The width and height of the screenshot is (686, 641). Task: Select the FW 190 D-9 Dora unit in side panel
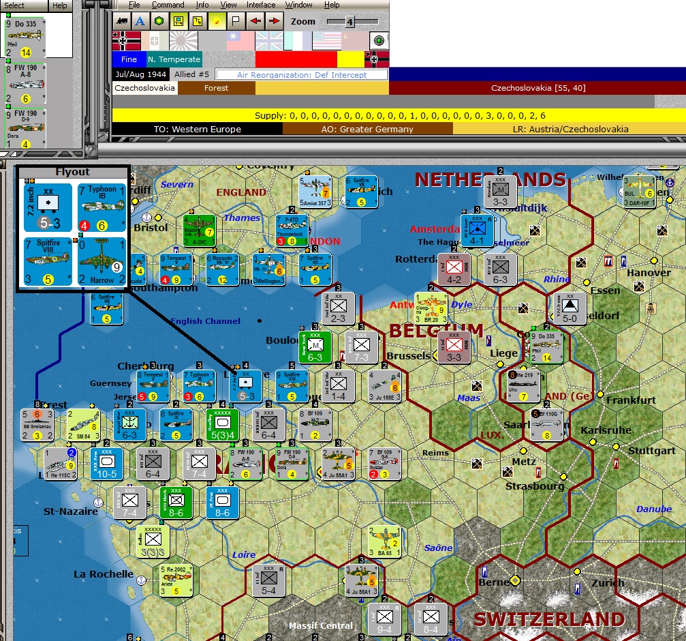[x=26, y=129]
